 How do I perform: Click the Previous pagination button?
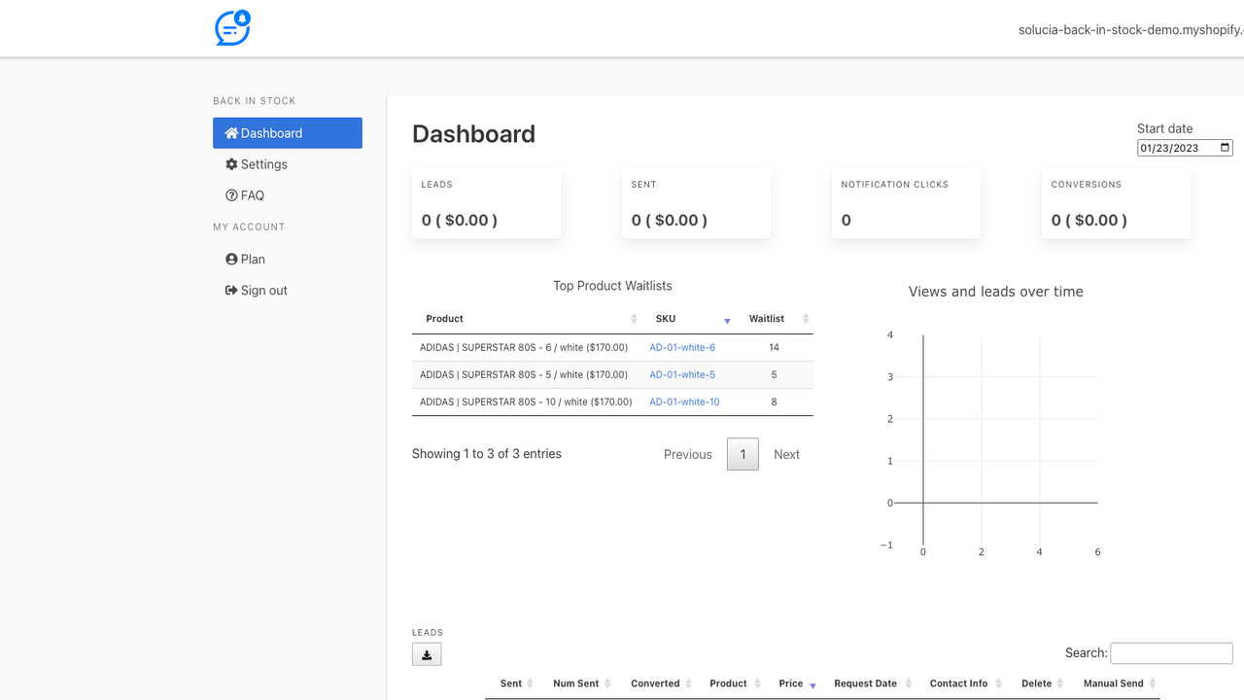point(687,454)
